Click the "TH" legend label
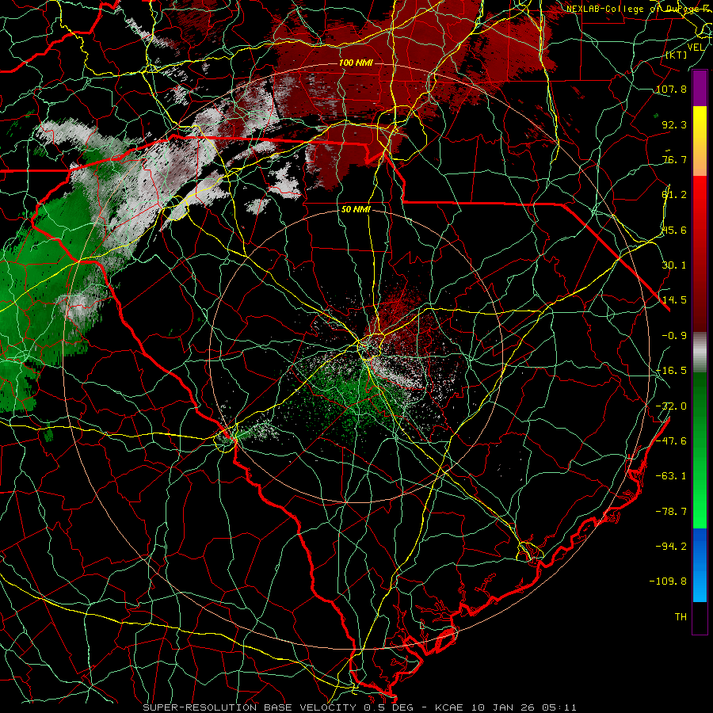This screenshot has height=713, width=713. tap(681, 617)
